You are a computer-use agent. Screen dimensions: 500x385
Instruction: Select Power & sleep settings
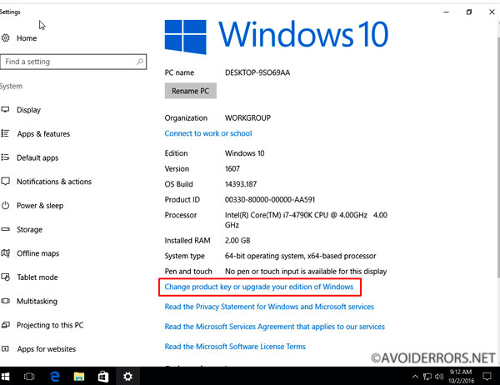[40, 206]
